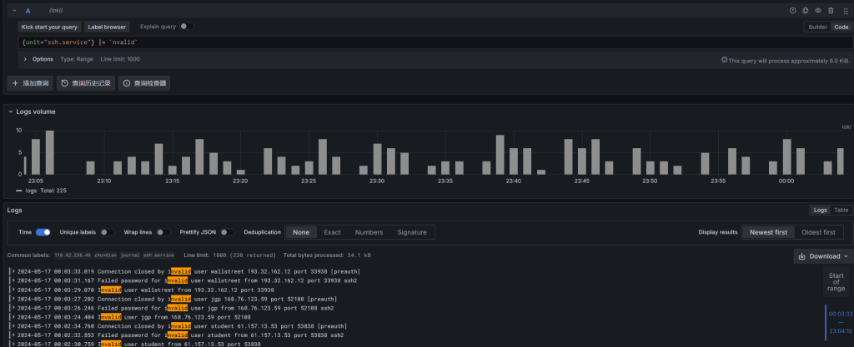This screenshot has width=854, height=347.
Task: Turn off the Time toggle
Action: coord(43,232)
